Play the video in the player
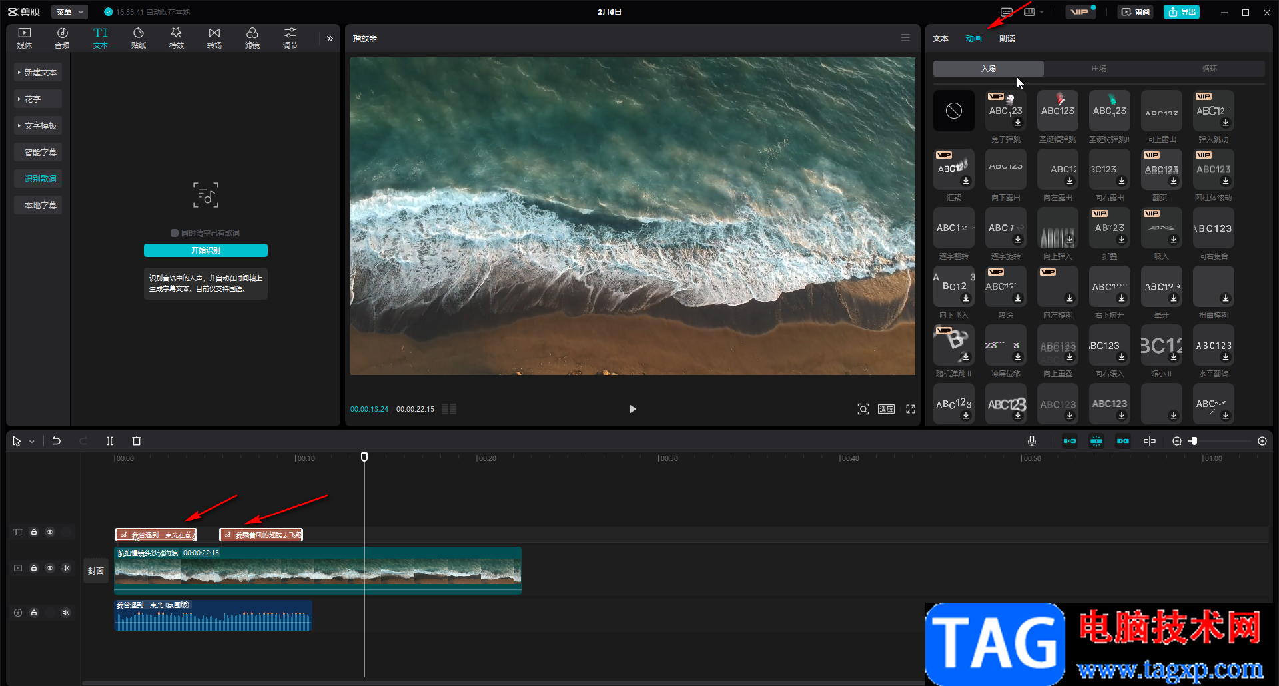1279x686 pixels. (x=632, y=409)
